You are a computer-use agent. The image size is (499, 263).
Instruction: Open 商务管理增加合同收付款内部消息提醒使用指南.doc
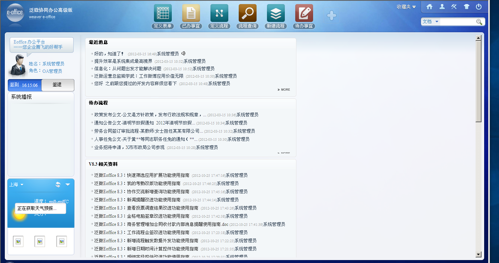[161, 224]
